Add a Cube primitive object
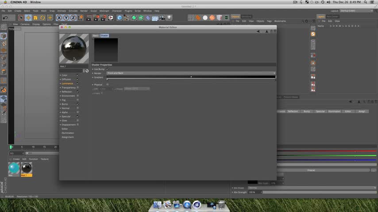Screen dimensions: 378x212 [120, 18]
